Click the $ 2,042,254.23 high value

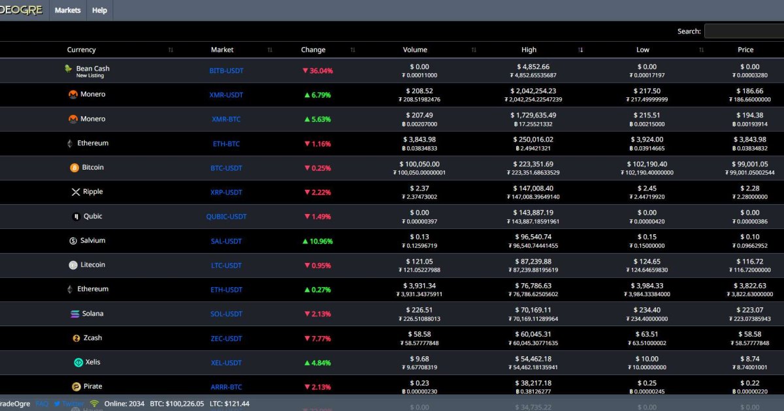click(533, 91)
